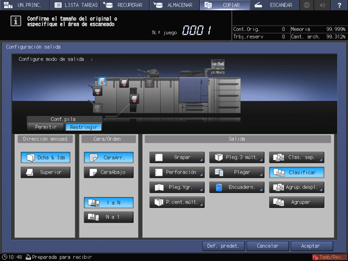Click the Grapar staple page icon

click(159, 157)
